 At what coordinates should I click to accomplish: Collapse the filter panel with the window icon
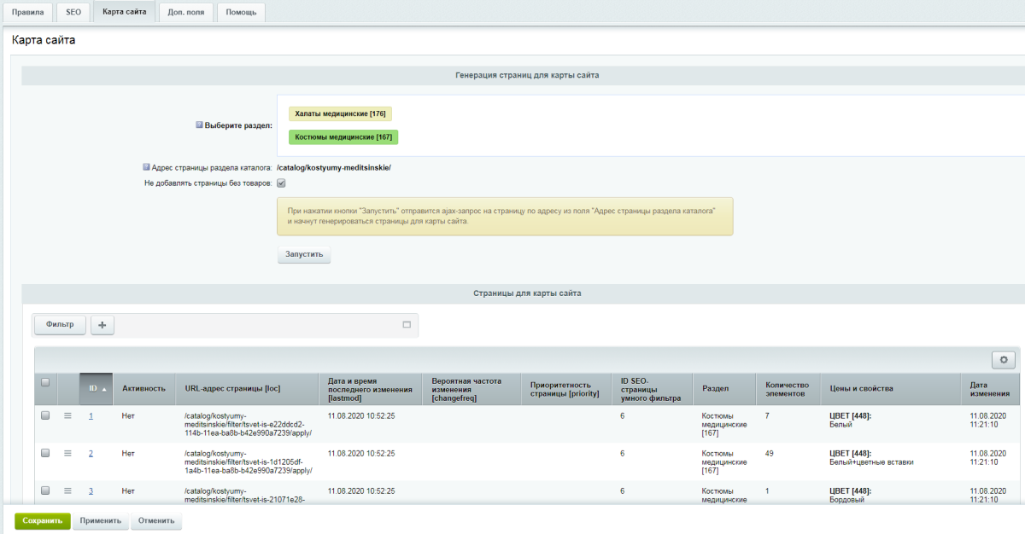point(407,325)
